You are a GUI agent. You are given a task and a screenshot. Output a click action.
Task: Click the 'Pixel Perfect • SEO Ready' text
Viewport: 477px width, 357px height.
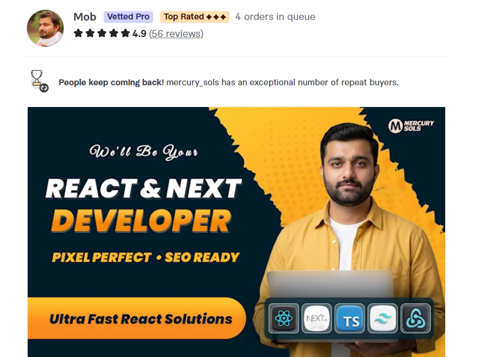145,258
